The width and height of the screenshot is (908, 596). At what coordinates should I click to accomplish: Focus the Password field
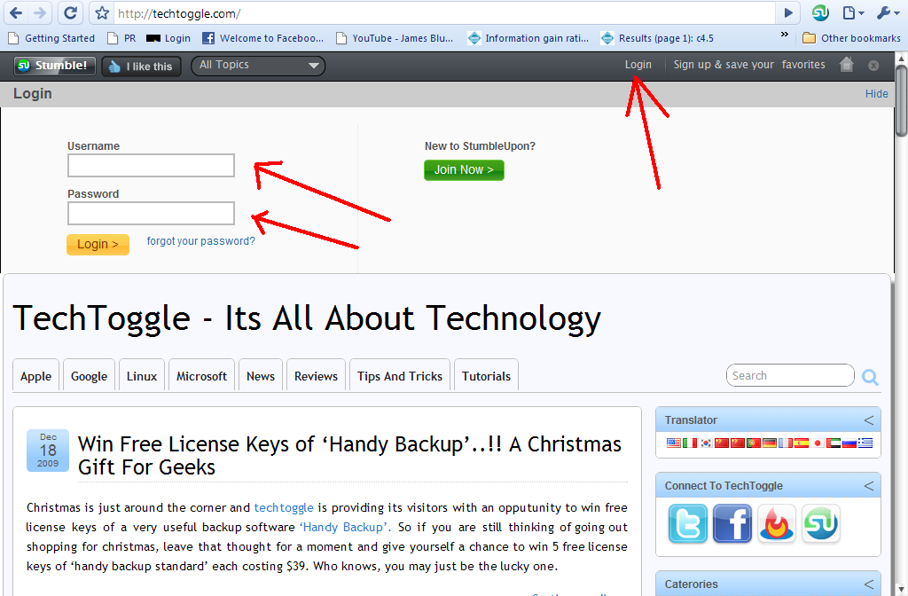[x=151, y=213]
